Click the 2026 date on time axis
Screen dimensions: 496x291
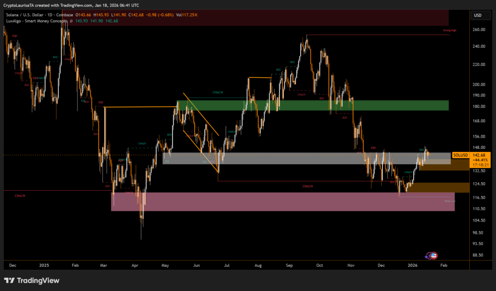[x=412, y=265]
